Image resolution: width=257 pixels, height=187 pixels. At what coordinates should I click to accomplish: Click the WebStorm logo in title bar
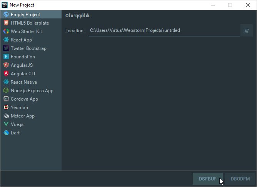(x=5, y=5)
